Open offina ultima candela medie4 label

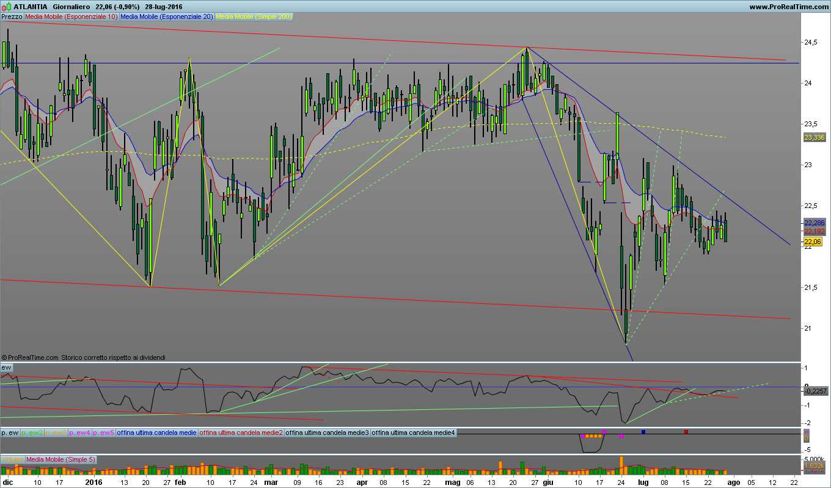(x=414, y=432)
